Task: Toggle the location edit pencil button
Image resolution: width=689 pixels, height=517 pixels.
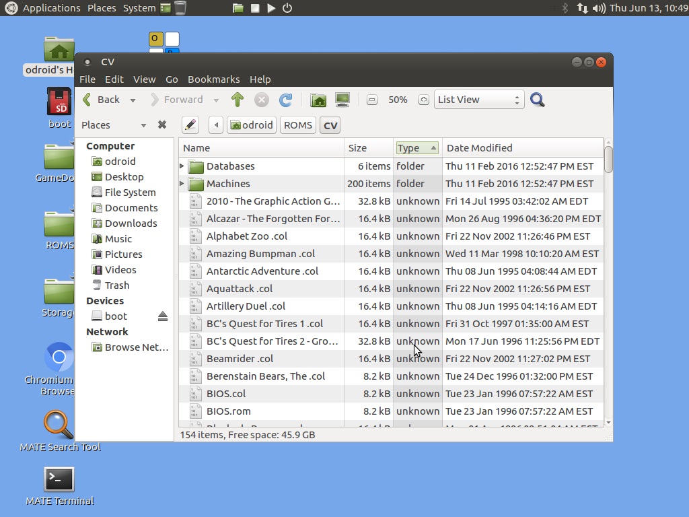Action: pos(190,125)
